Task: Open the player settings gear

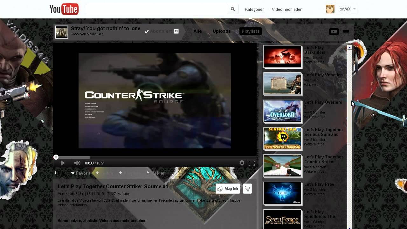Action: pyautogui.click(x=242, y=163)
